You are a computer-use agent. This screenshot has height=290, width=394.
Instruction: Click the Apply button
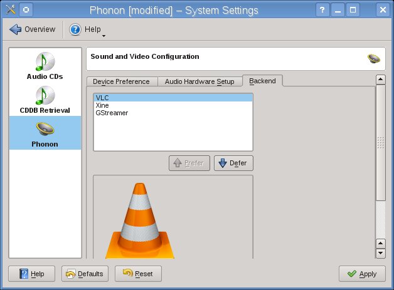(x=362, y=274)
